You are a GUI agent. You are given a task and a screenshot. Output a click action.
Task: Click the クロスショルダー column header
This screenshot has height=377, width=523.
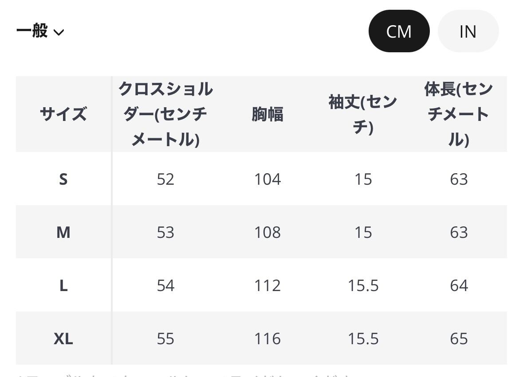pyautogui.click(x=165, y=114)
